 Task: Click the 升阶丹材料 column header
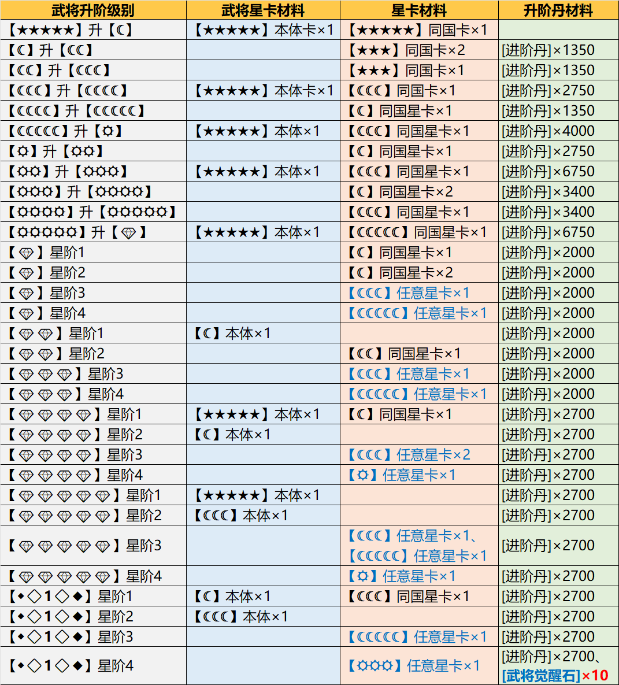tap(558, 10)
